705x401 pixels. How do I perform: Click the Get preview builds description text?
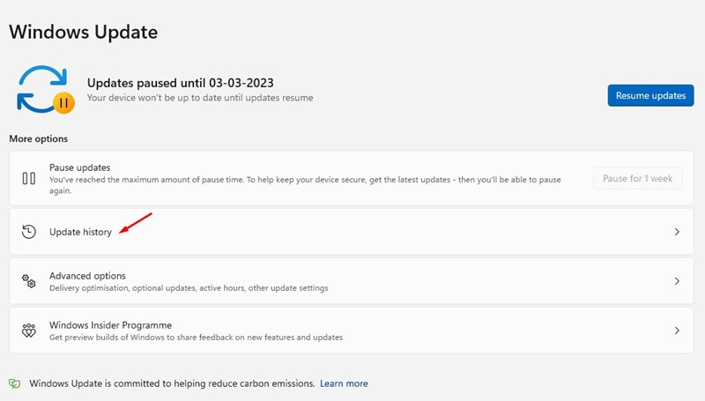196,338
